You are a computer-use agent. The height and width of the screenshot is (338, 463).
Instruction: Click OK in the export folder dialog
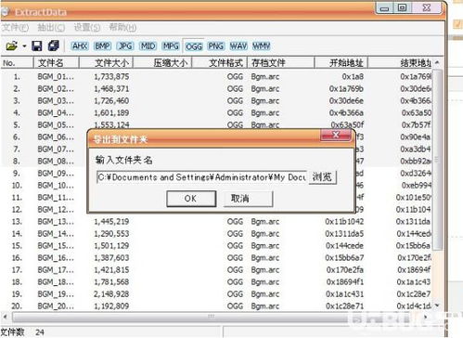point(191,199)
